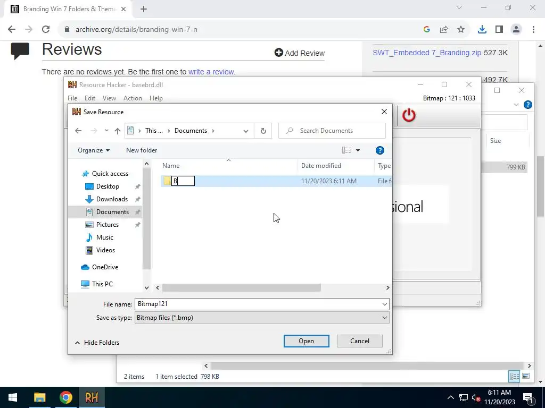
Task: Refresh the Documents folder listing
Action: click(263, 131)
